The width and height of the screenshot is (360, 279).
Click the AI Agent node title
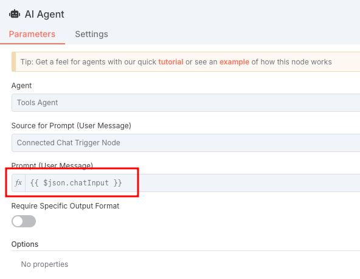[x=44, y=14]
